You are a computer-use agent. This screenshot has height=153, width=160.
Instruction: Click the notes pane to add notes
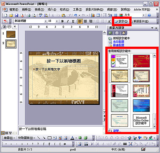60,130
